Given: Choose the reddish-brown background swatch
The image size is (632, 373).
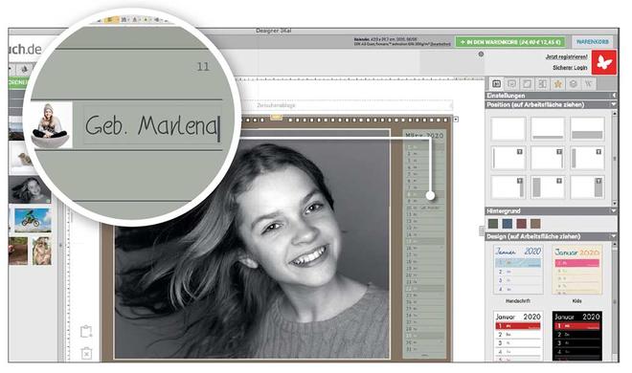Looking at the screenshot, I should tap(522, 223).
